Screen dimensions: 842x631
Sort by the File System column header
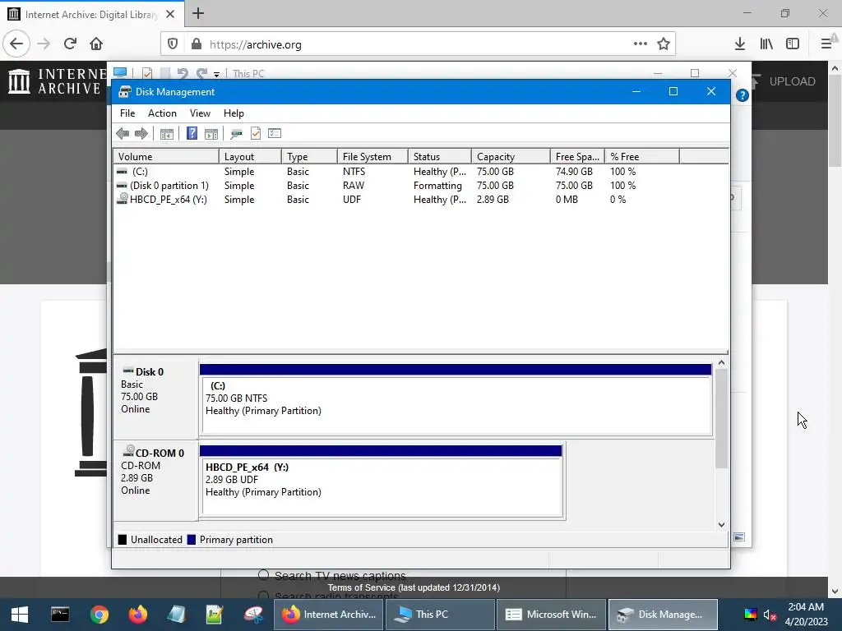[x=372, y=157]
